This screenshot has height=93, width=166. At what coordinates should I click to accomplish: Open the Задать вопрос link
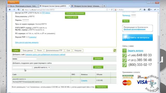click(x=135, y=51)
